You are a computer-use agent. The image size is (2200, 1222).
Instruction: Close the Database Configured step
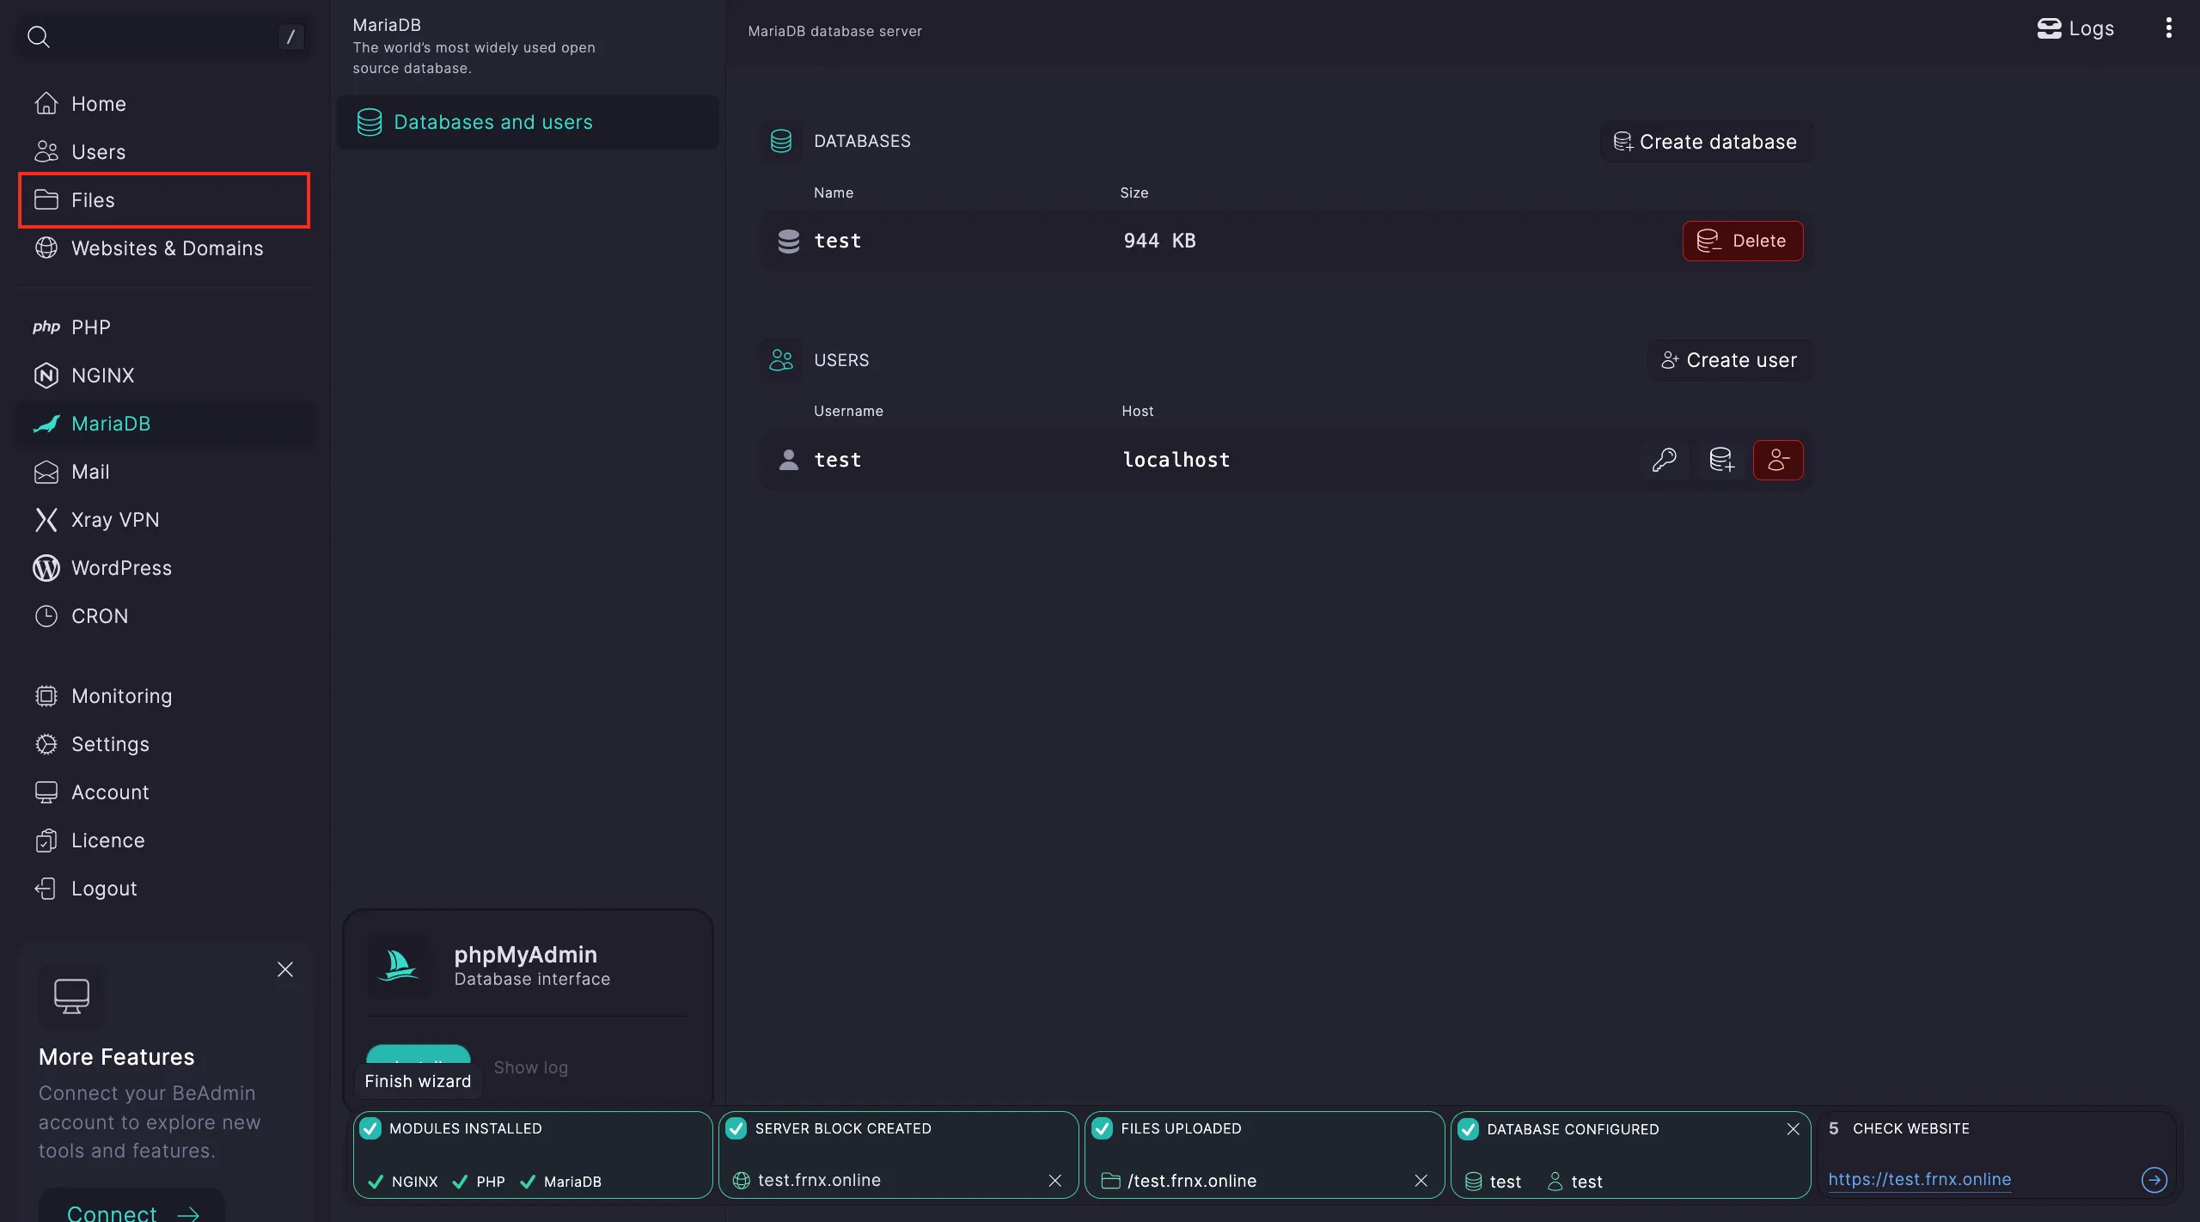[1793, 1129]
